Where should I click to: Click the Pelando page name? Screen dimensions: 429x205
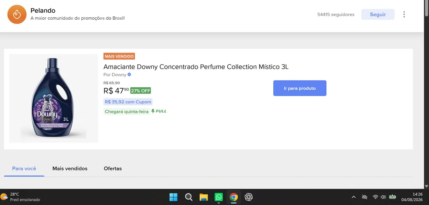43,11
